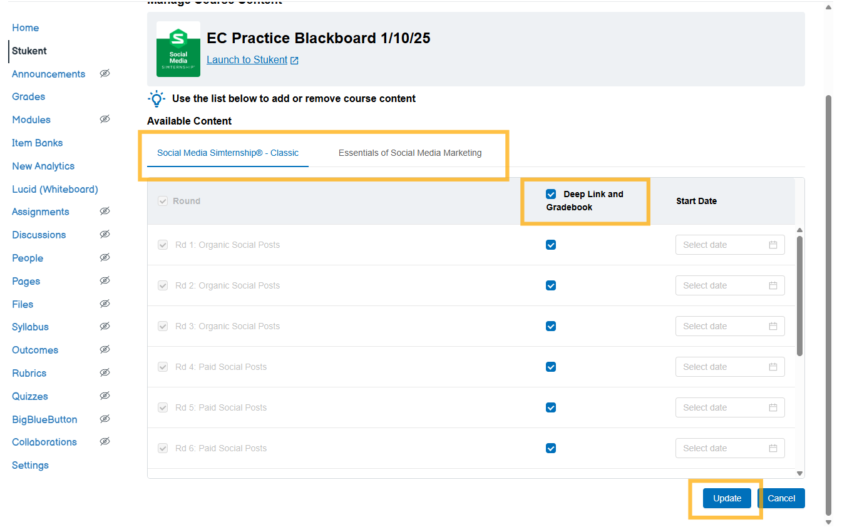Open course Settings from the sidebar

click(x=30, y=465)
